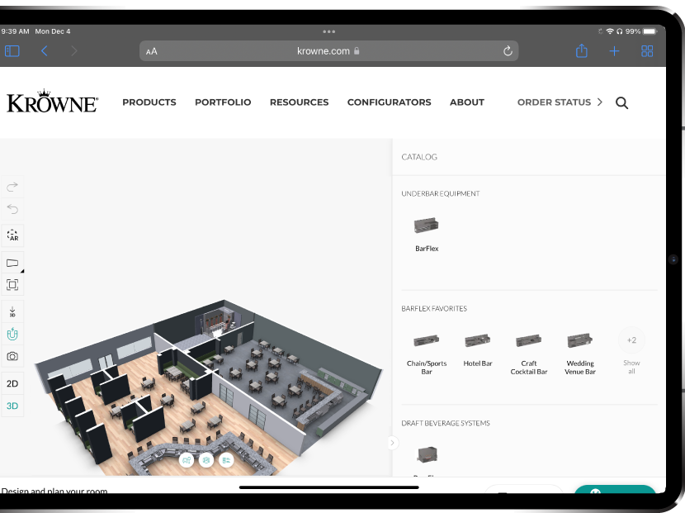
Task: Click the undo arrow in the left toolbar
Action: click(x=12, y=209)
